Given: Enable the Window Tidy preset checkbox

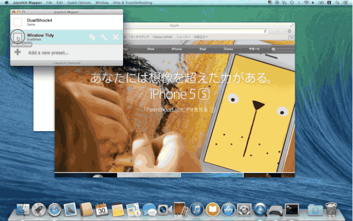Looking at the screenshot, I should [18, 37].
